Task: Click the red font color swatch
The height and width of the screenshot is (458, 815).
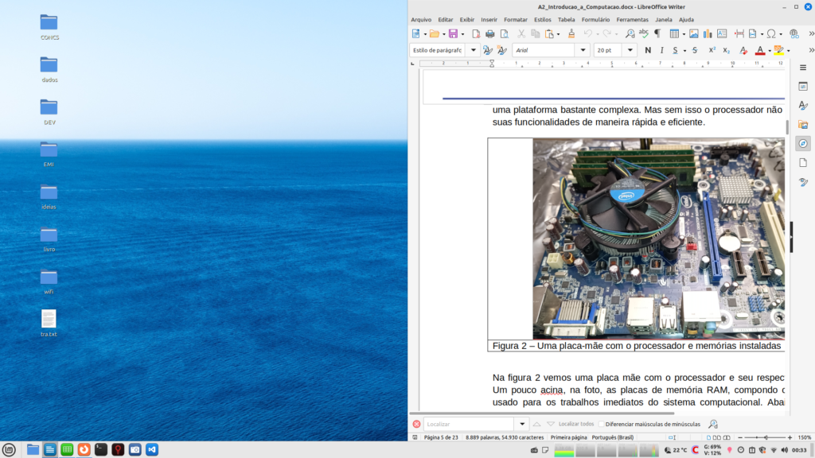Action: [x=759, y=50]
